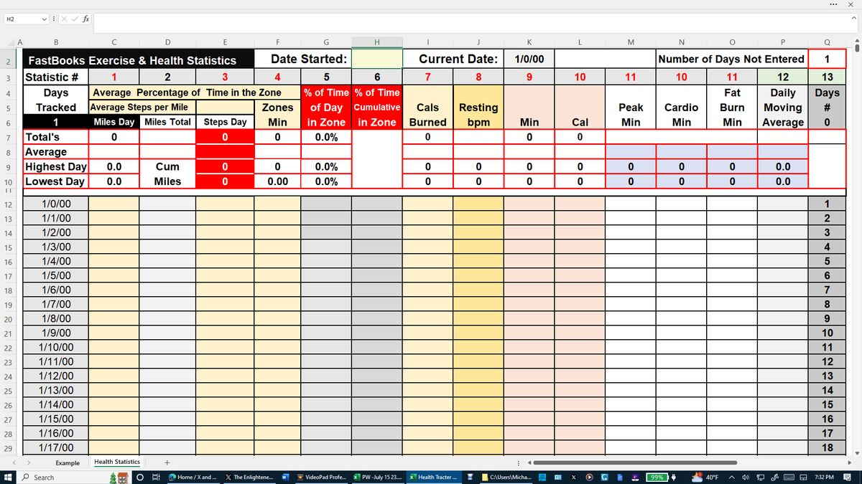
Task: Click the Cum Miles label cell
Action: pyautogui.click(x=167, y=174)
